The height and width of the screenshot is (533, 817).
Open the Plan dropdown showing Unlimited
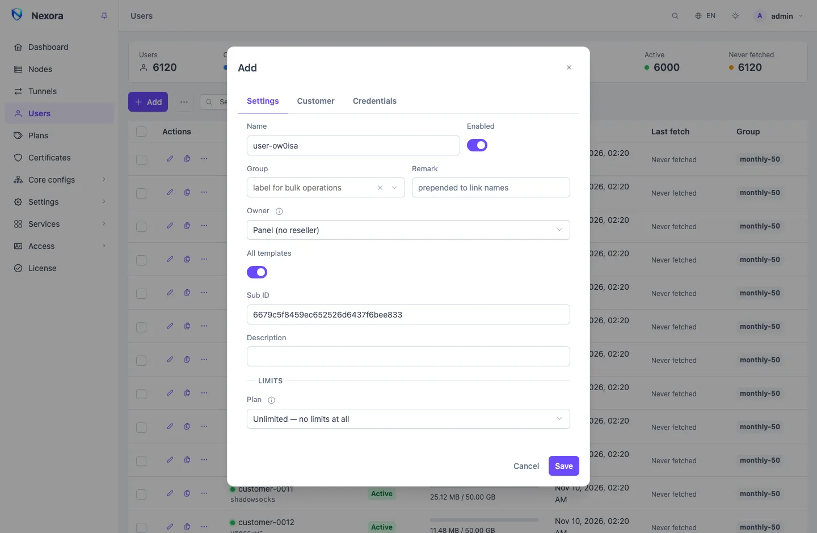click(408, 419)
